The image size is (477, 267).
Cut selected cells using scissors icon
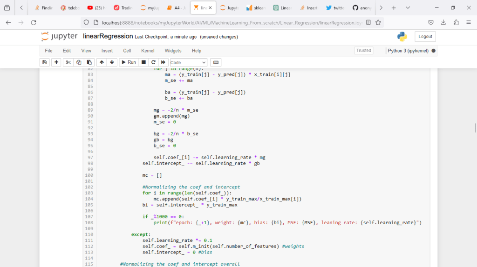[x=68, y=62]
